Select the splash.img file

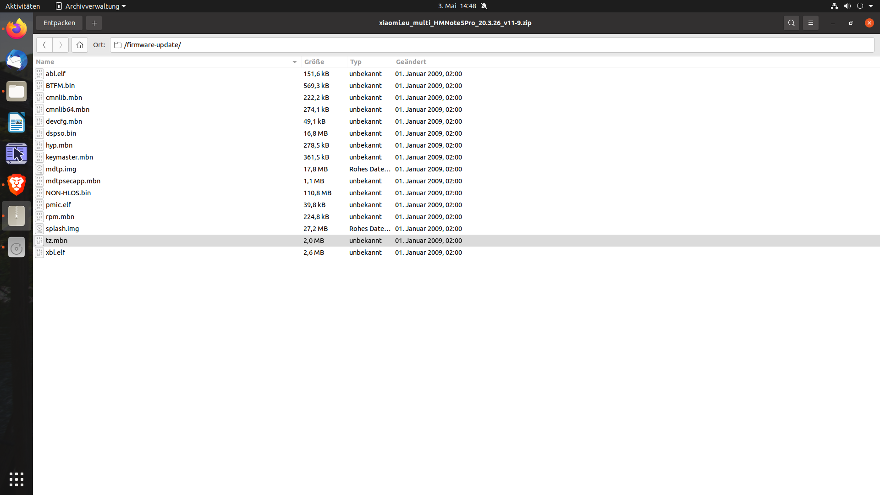click(456, 229)
